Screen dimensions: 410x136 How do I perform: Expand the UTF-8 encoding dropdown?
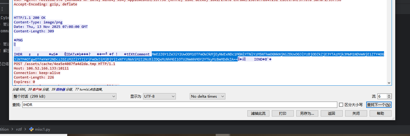pos(159,96)
